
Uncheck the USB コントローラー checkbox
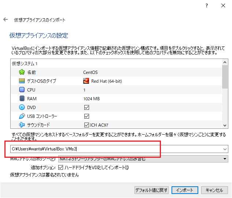(86, 116)
